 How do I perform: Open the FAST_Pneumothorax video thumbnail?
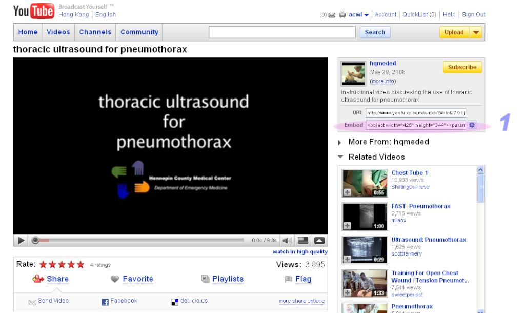tap(365, 217)
